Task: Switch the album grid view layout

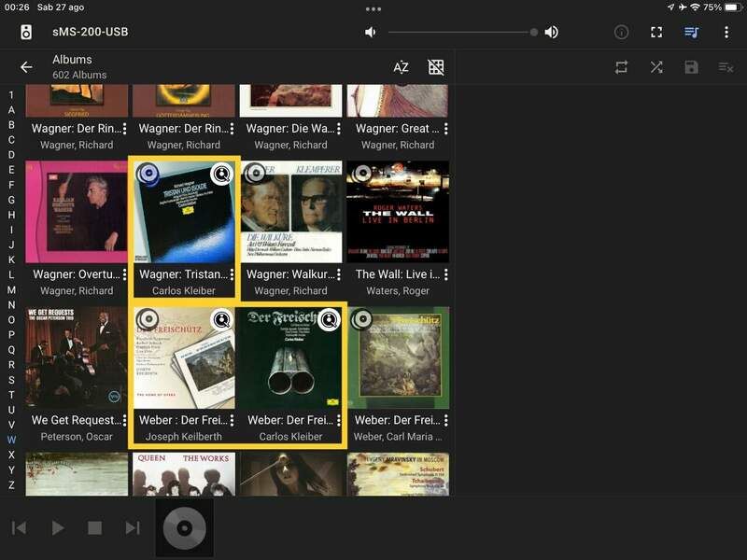Action: tap(435, 67)
